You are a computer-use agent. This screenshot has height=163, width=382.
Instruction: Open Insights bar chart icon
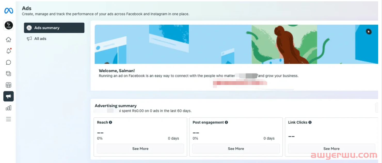pos(9,108)
